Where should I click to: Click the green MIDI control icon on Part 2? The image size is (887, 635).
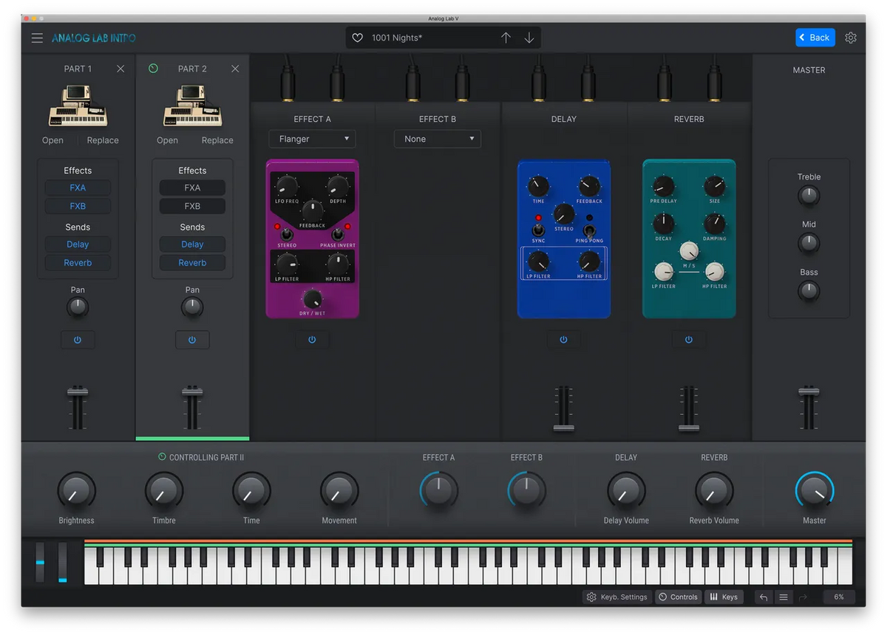[x=154, y=68]
